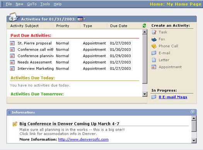Click the activities clock notepad icon
The height and width of the screenshot is (150, 203).
(x=14, y=17)
